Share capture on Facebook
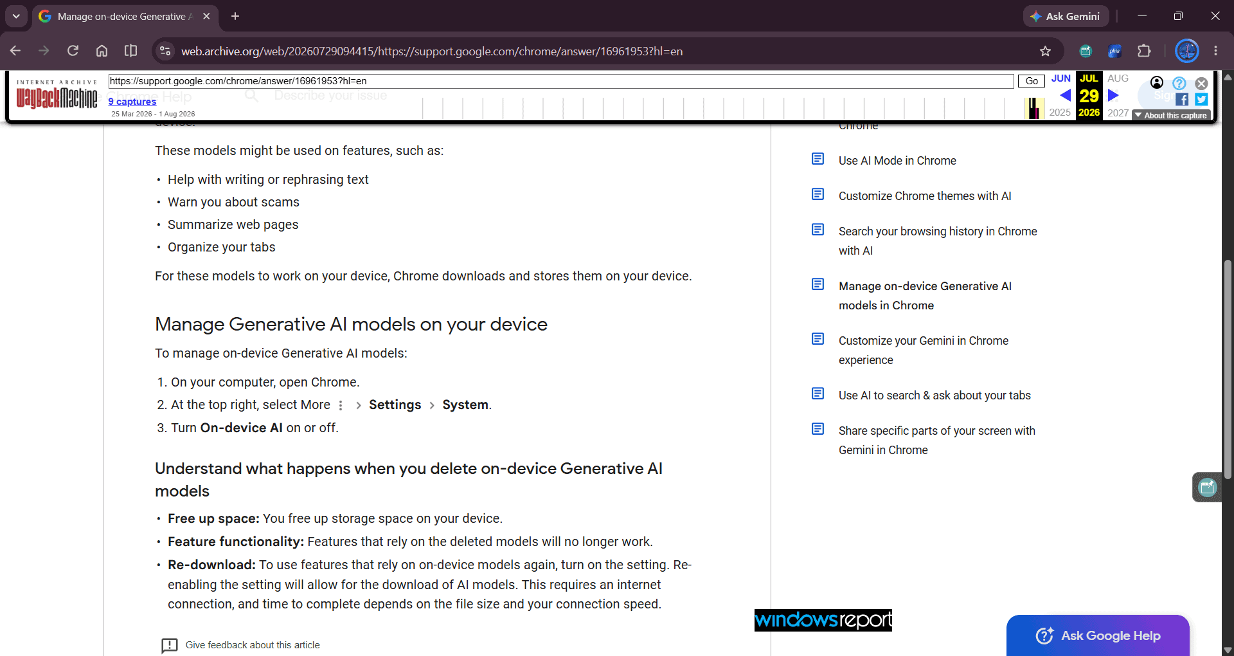1234x656 pixels. click(x=1182, y=99)
